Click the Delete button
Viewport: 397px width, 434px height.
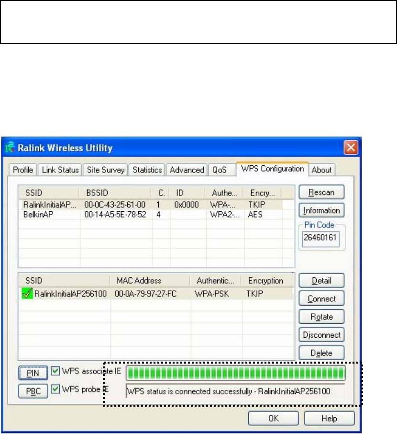321,353
